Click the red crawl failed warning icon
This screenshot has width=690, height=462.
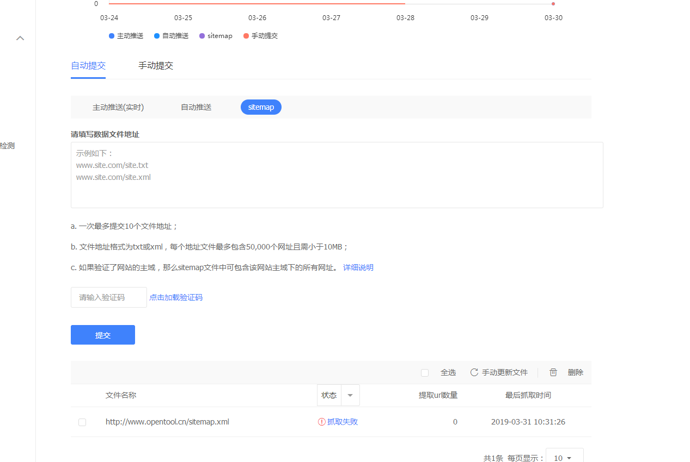(x=322, y=422)
